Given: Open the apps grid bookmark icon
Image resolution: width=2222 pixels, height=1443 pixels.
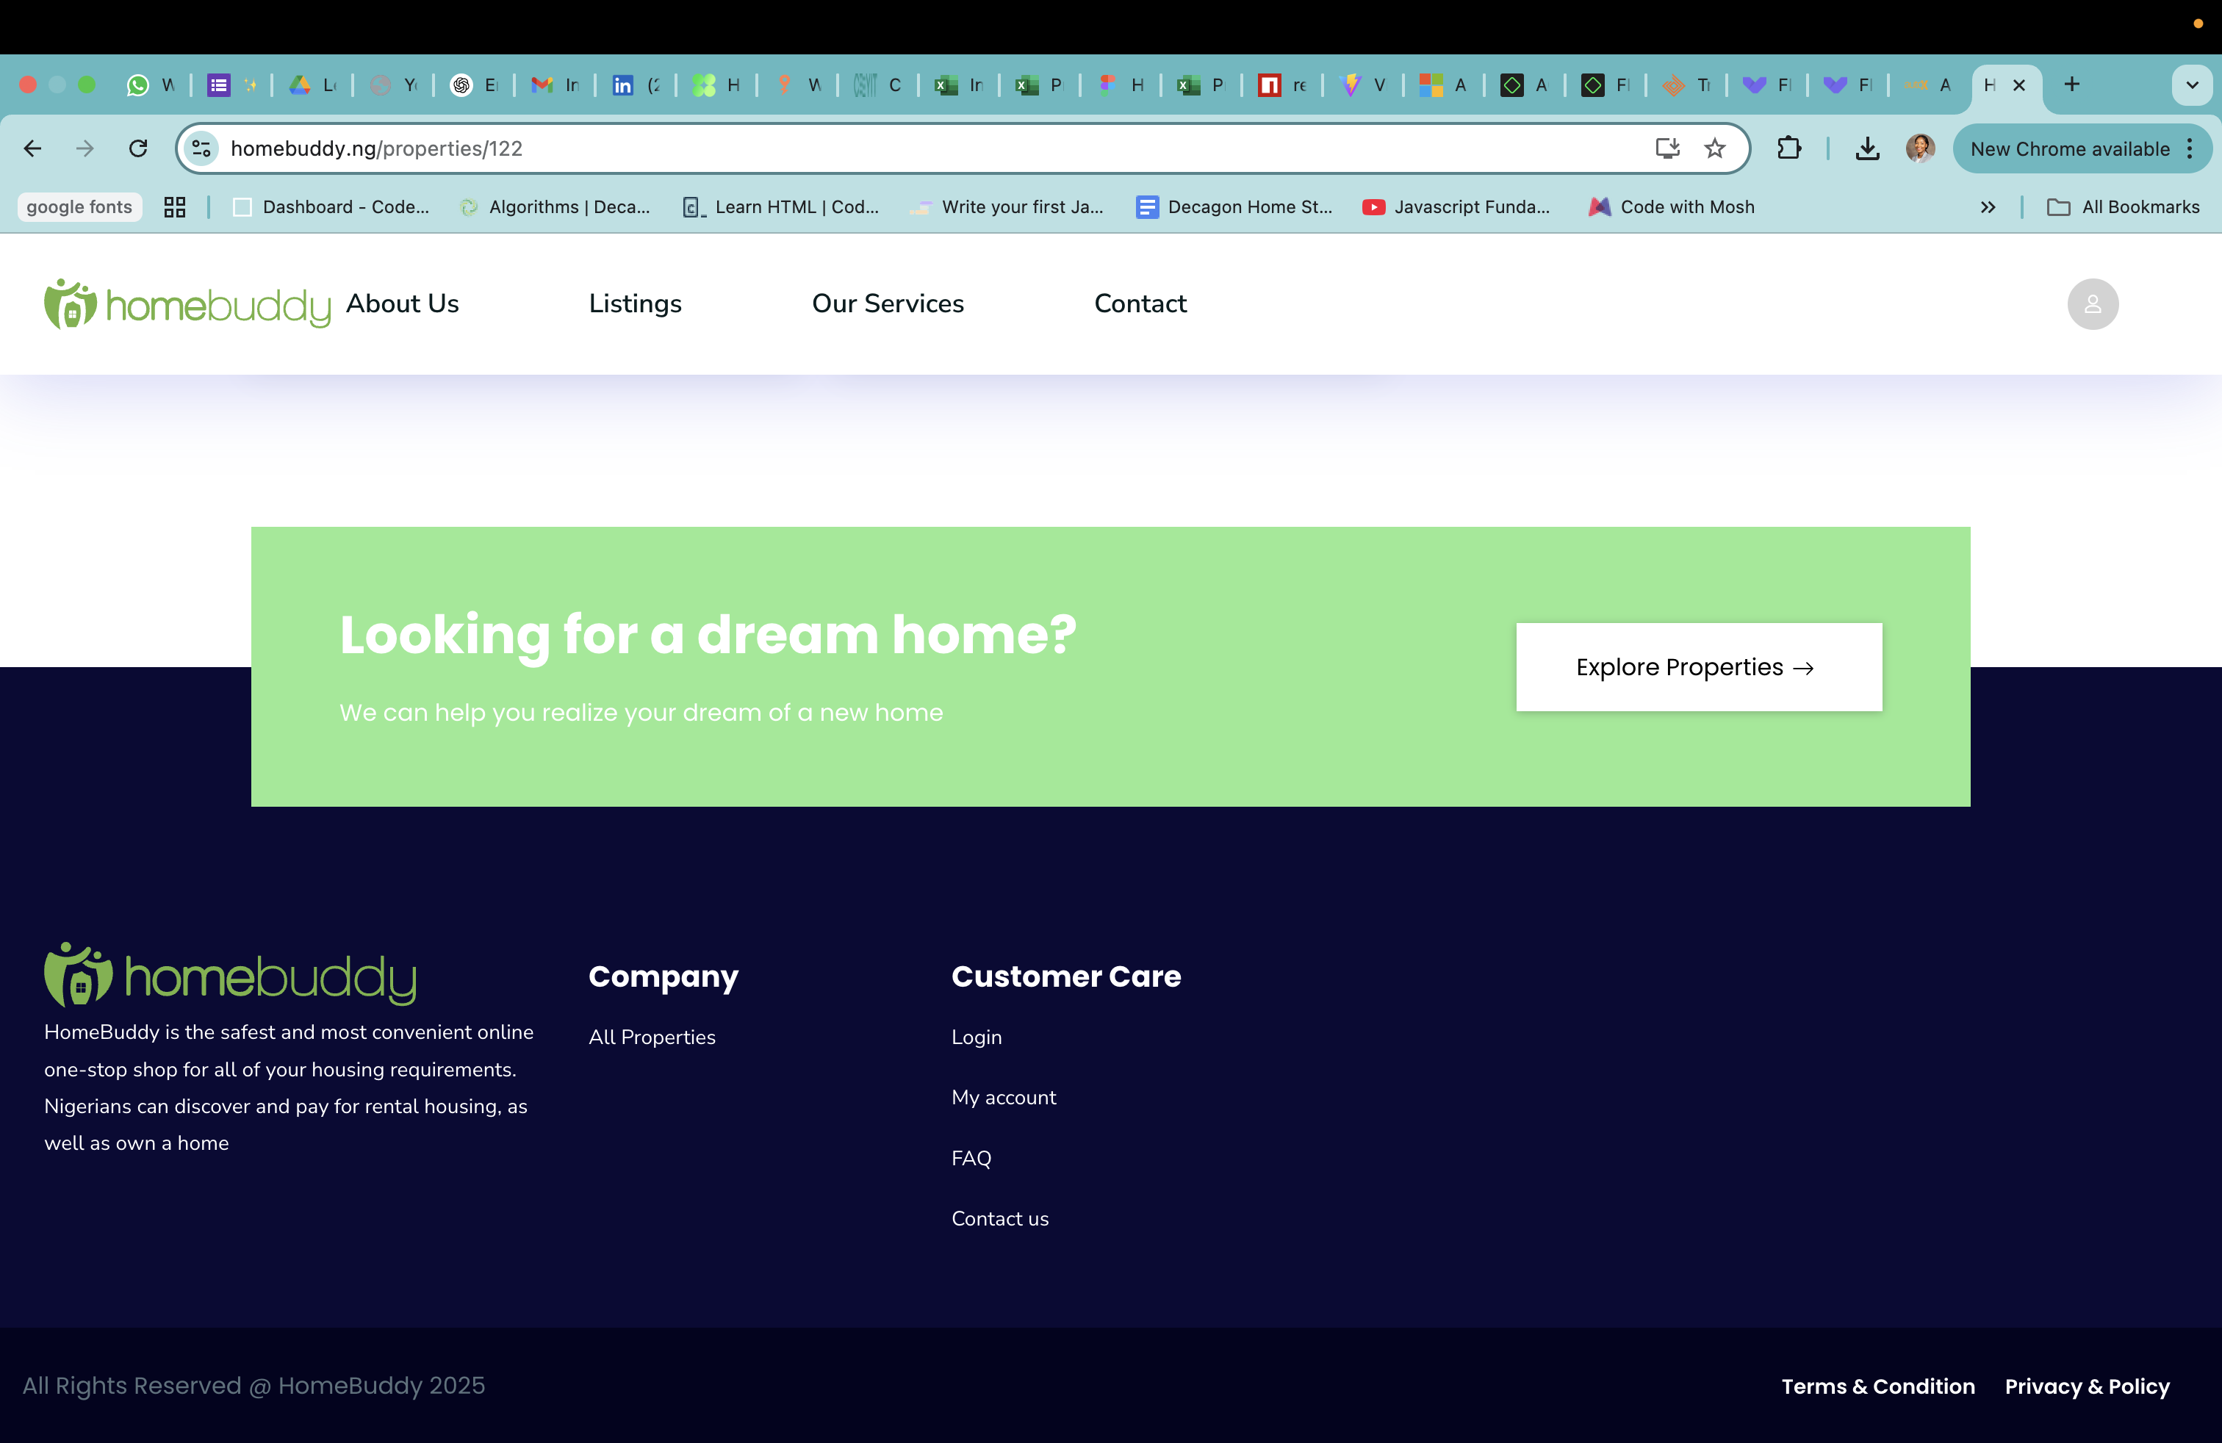Looking at the screenshot, I should 175,207.
